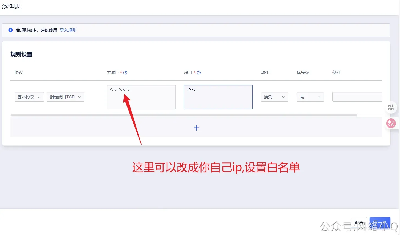Viewport: 400px width, 235px height.
Task: Click the pink floating translate icon
Action: coord(391,123)
